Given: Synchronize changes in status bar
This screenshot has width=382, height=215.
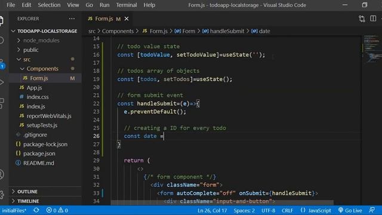Looking at the screenshot, I should pos(36,210).
